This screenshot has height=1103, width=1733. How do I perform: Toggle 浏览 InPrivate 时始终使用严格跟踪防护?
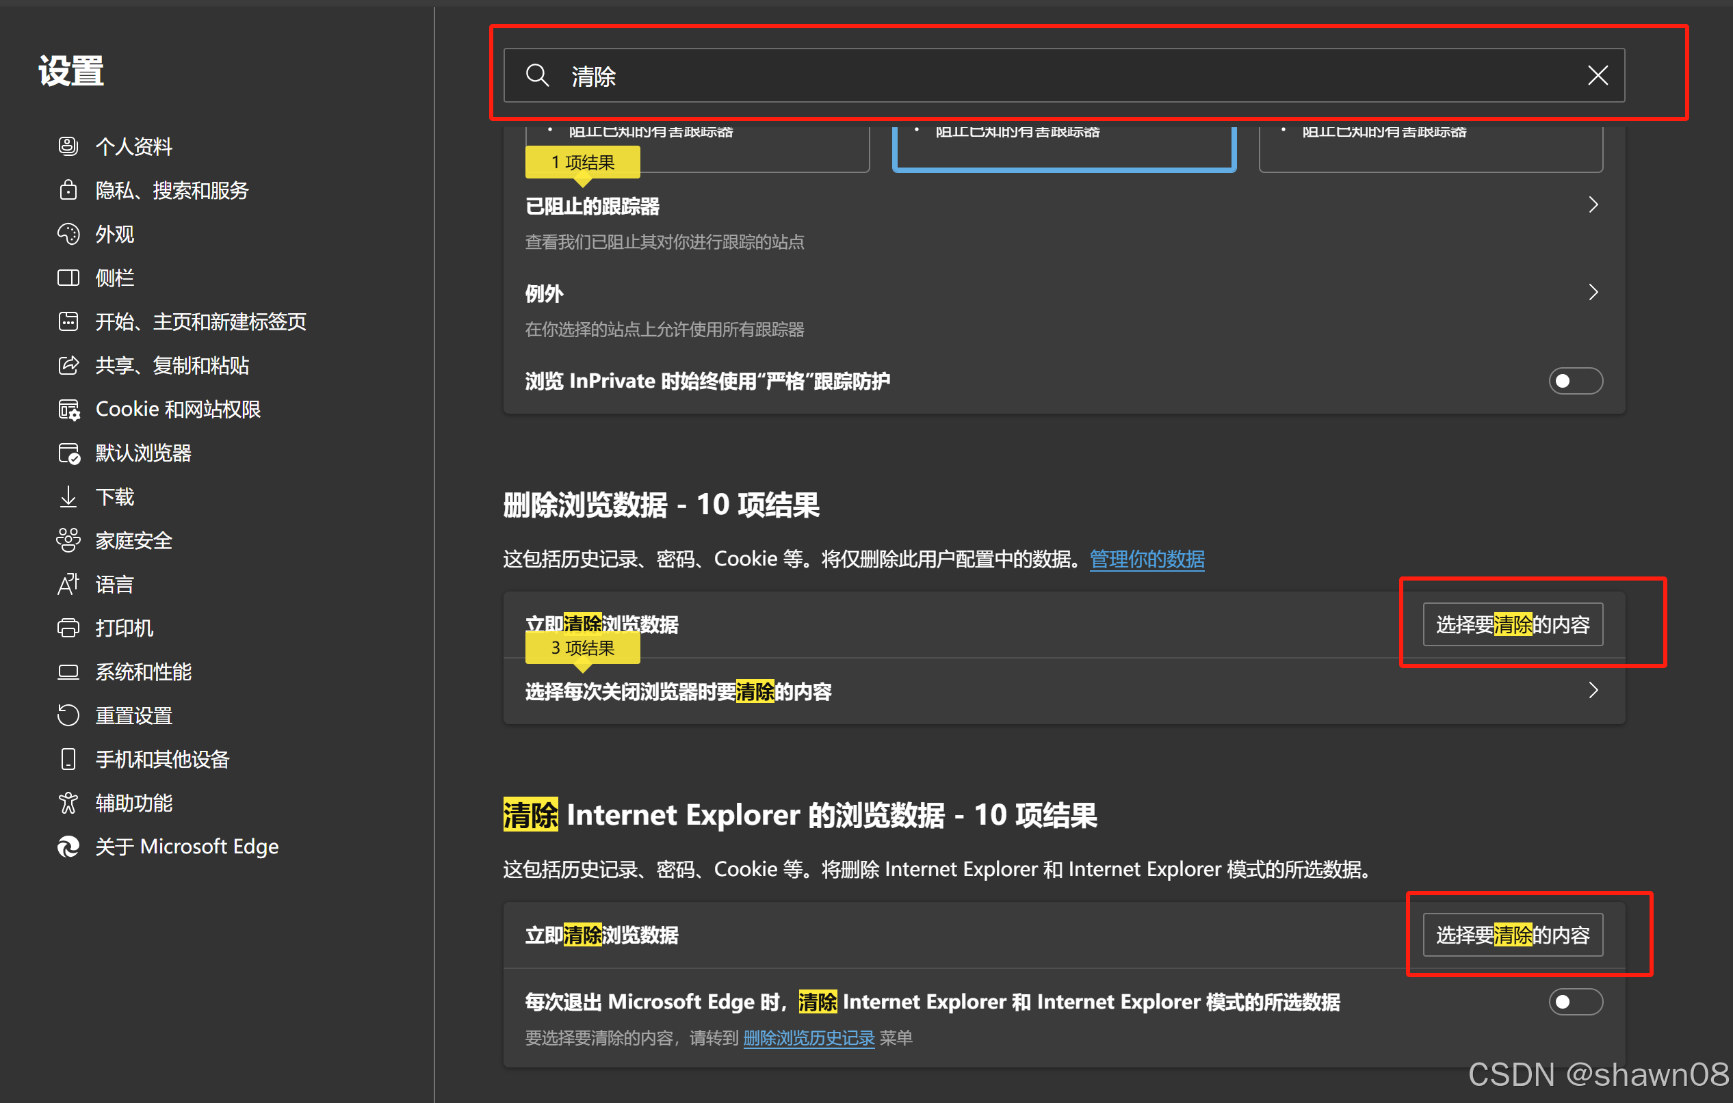pyautogui.click(x=1576, y=381)
